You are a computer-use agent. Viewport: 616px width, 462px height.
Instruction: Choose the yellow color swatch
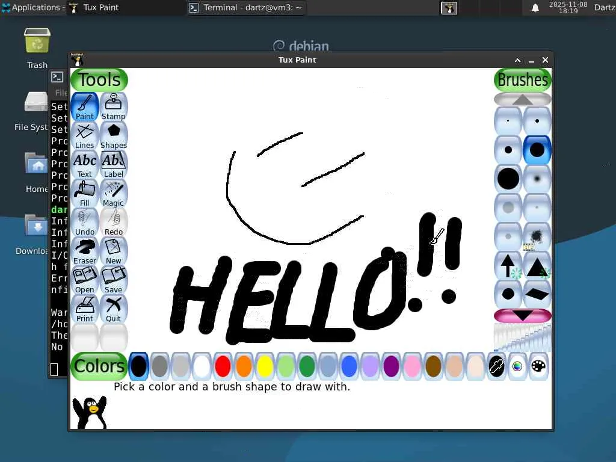tap(265, 366)
